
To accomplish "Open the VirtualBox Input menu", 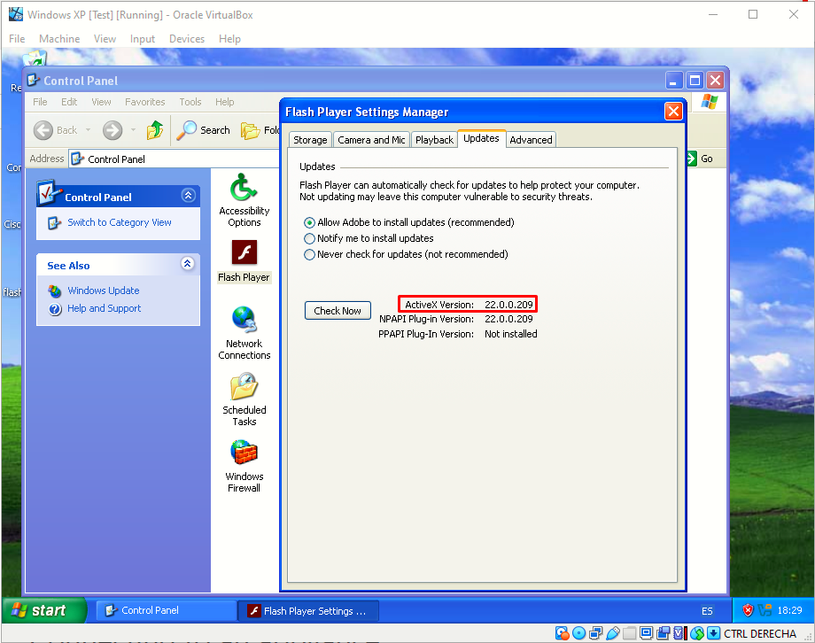I will (143, 39).
